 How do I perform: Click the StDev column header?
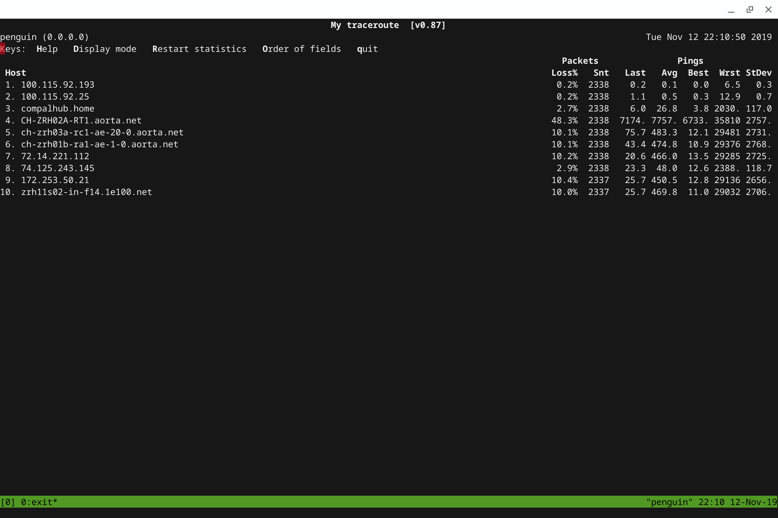coord(759,73)
